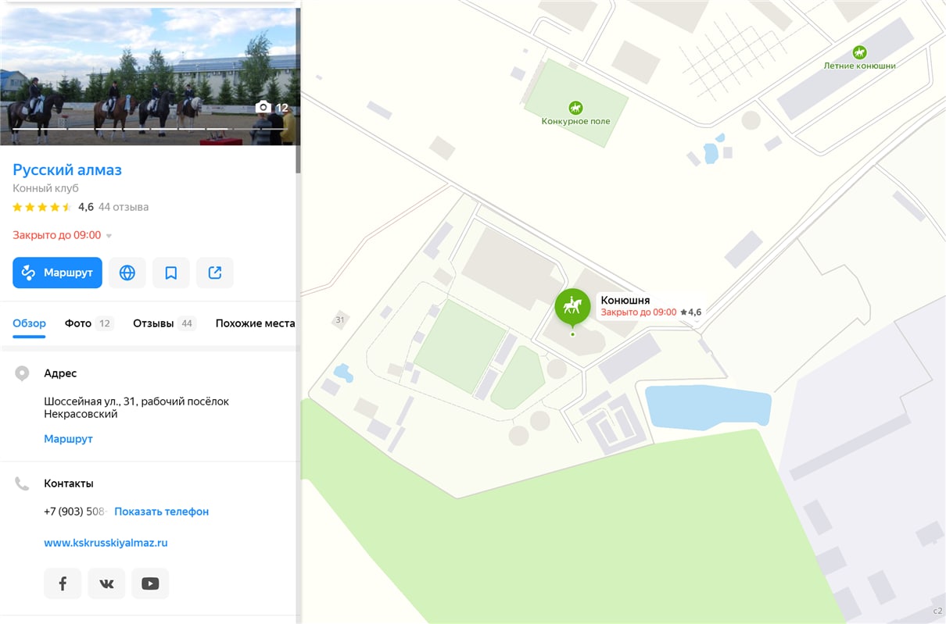Click the Конкурное поле map label

click(x=575, y=121)
